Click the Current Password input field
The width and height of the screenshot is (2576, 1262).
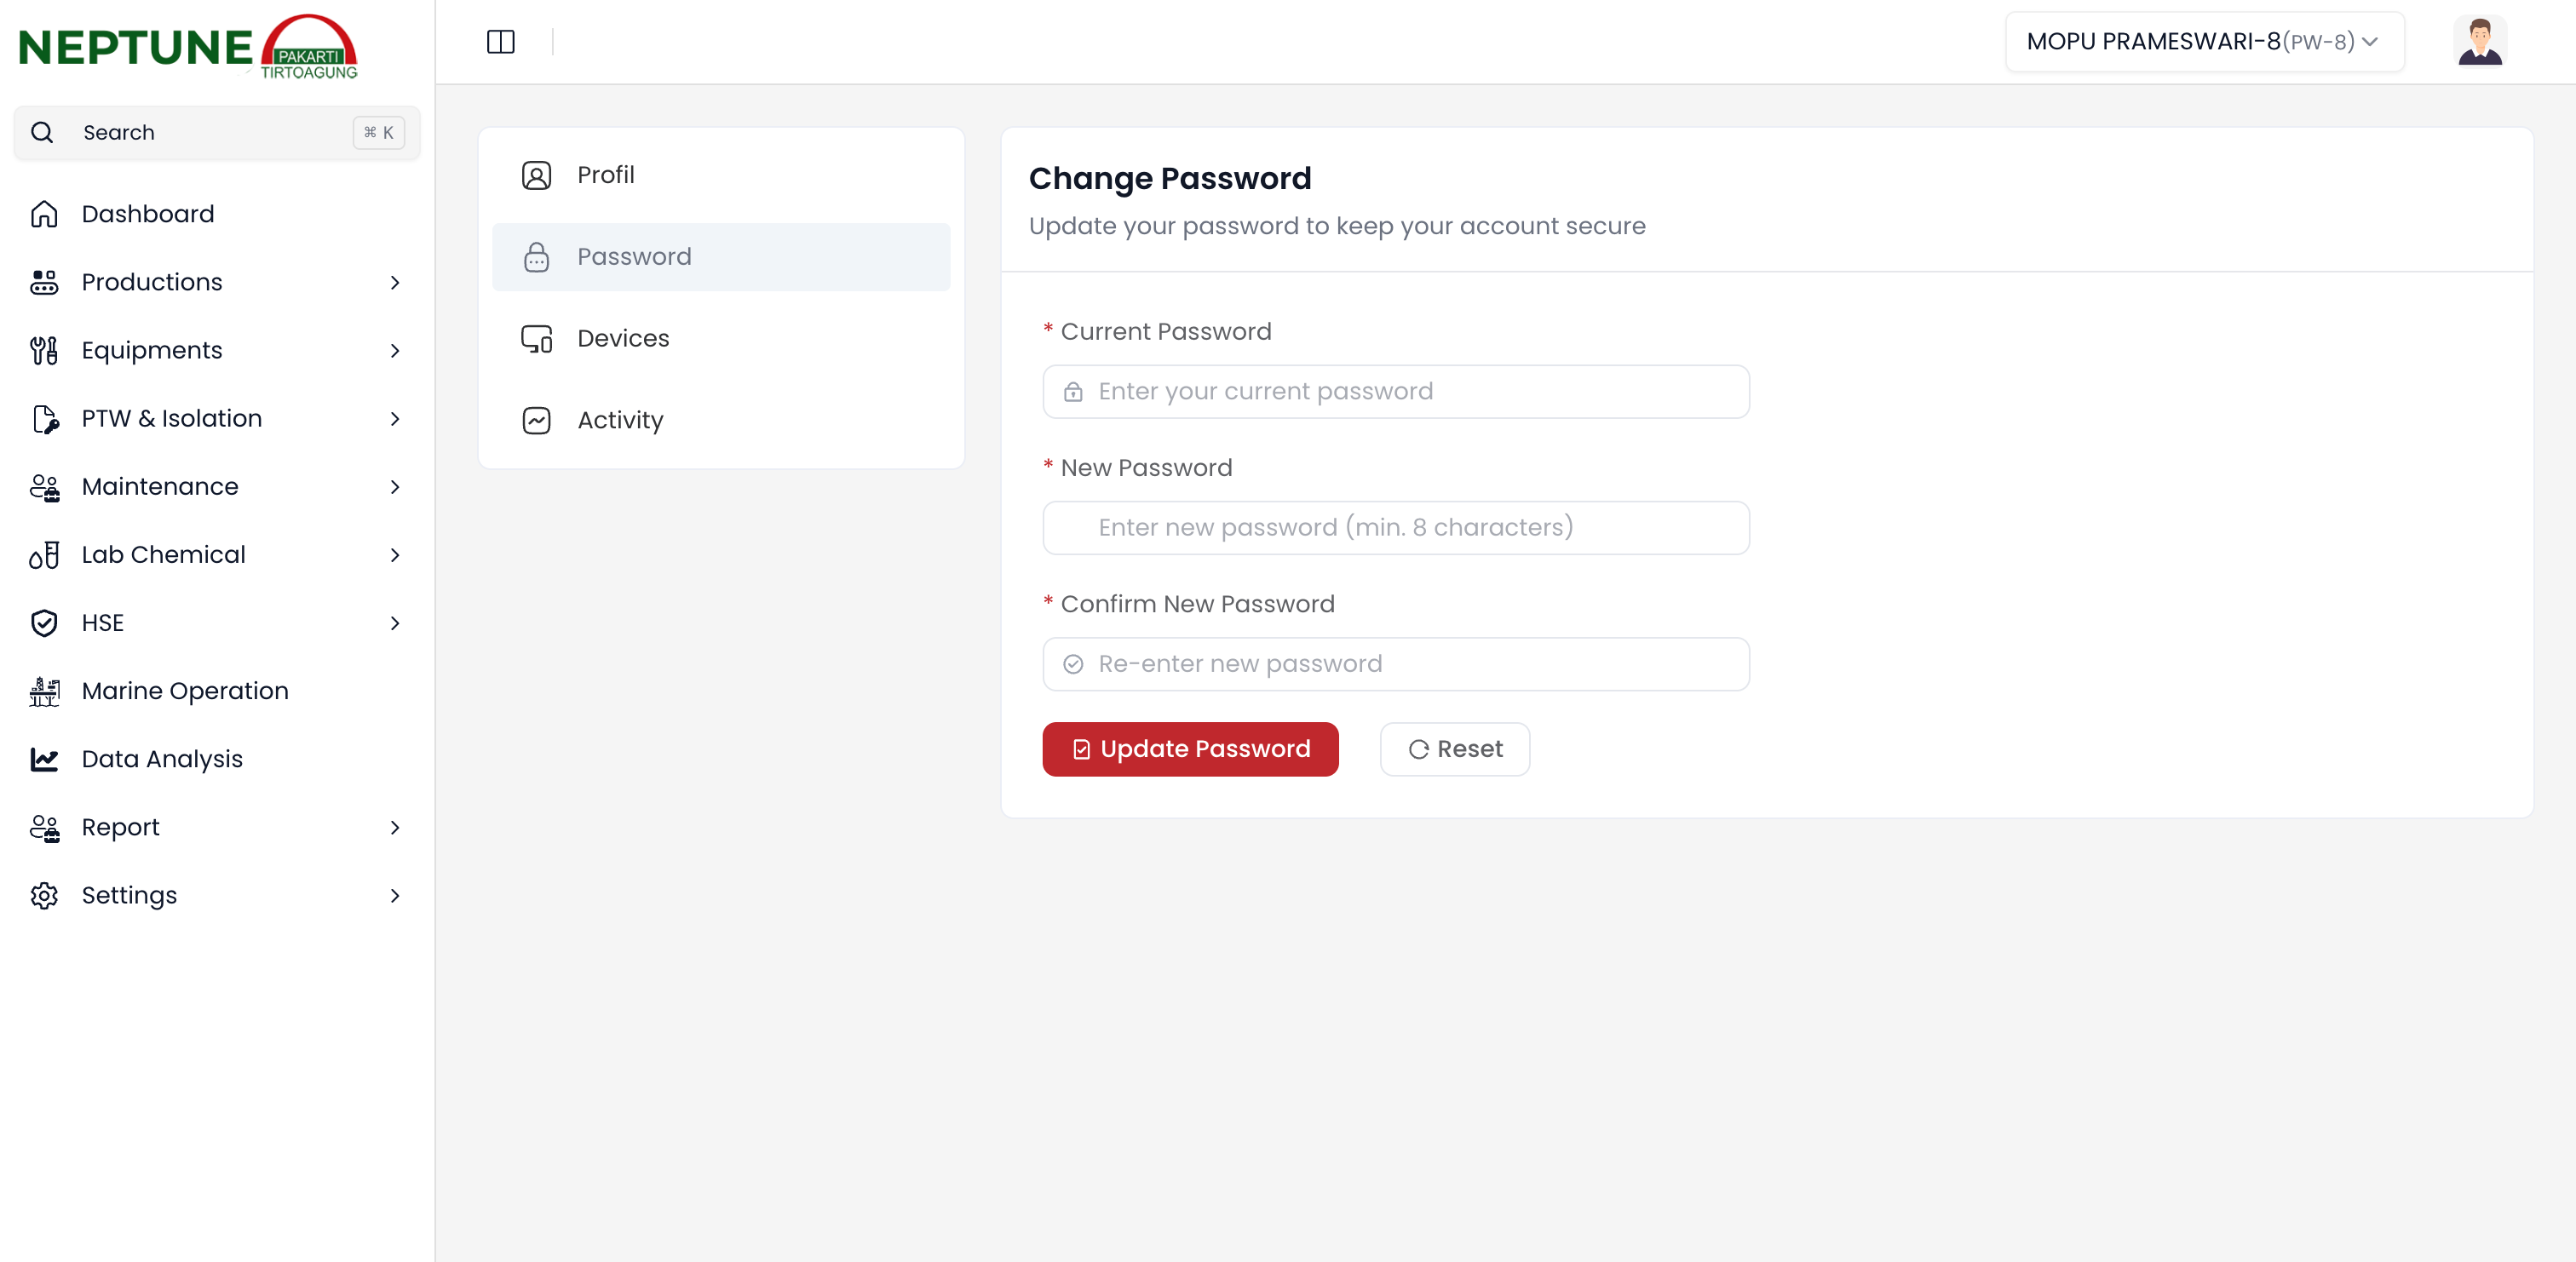tap(1395, 391)
